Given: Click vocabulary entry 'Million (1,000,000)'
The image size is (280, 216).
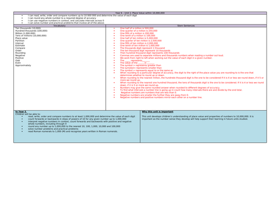Looking at the screenshot, I should (25, 33).
